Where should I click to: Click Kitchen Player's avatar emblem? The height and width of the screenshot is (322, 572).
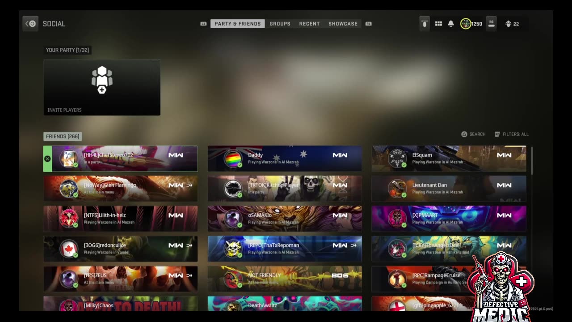pos(233,189)
